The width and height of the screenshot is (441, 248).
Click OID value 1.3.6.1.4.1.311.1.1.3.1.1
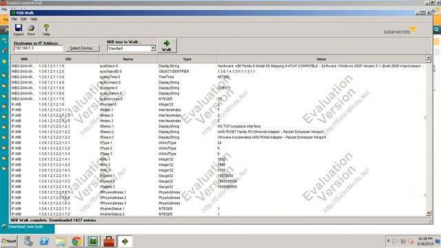(x=236, y=72)
